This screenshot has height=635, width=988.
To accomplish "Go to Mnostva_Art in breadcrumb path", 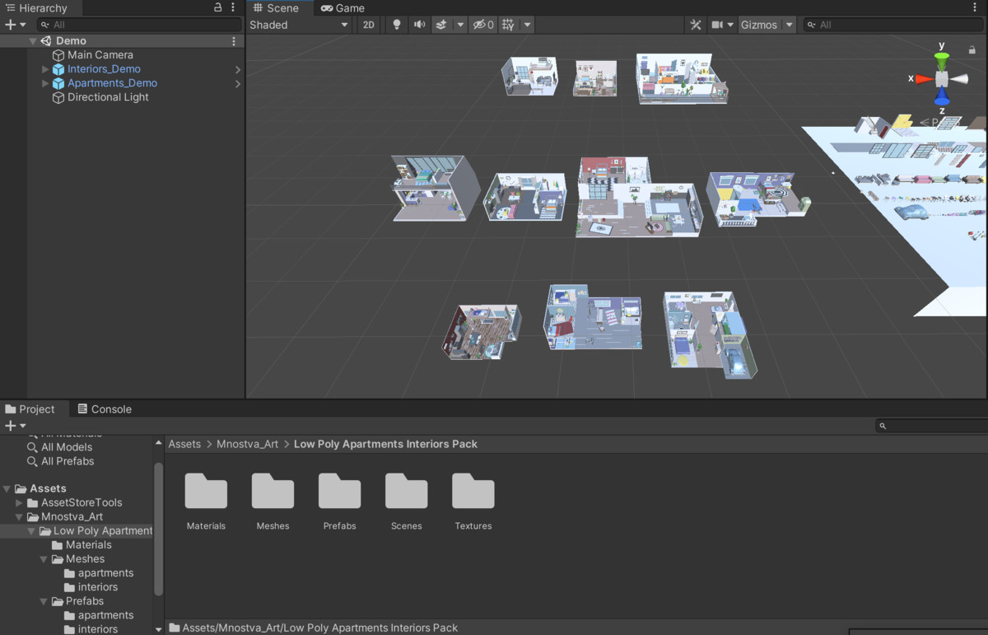I will [247, 444].
